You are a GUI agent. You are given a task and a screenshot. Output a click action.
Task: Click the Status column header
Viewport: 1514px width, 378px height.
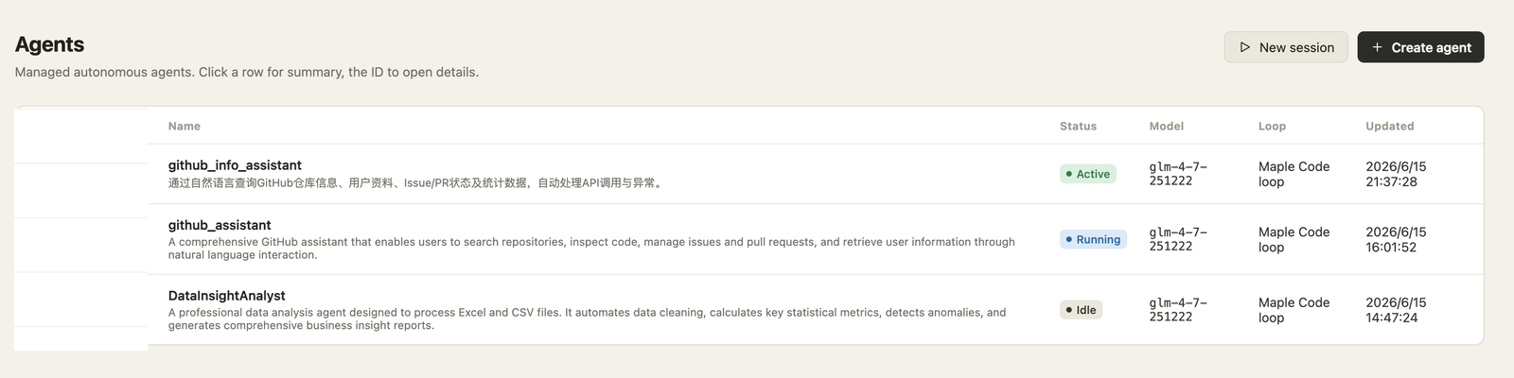pos(1078,126)
